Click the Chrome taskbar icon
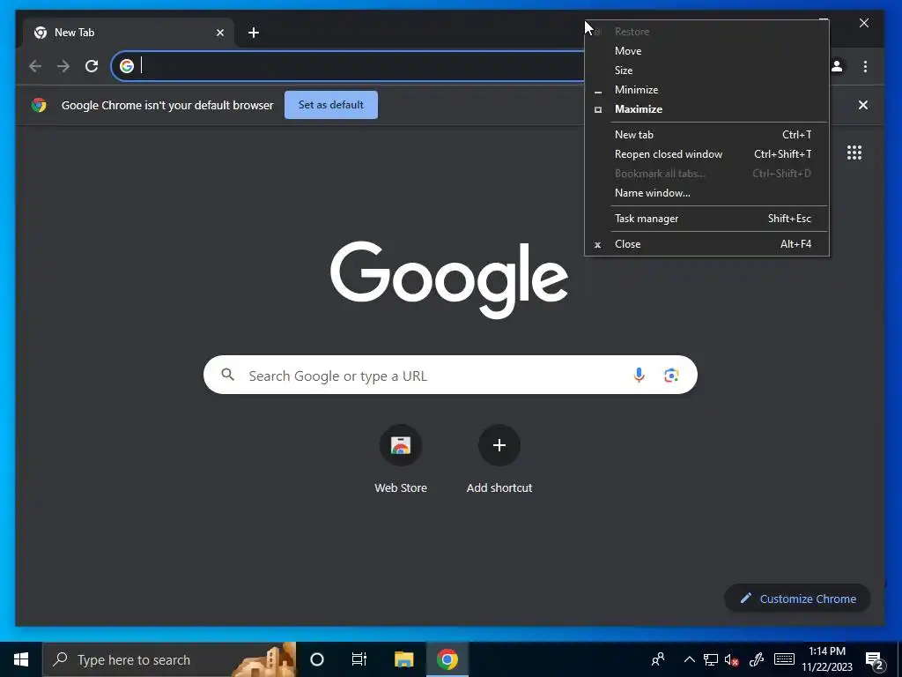902x677 pixels. (x=447, y=659)
